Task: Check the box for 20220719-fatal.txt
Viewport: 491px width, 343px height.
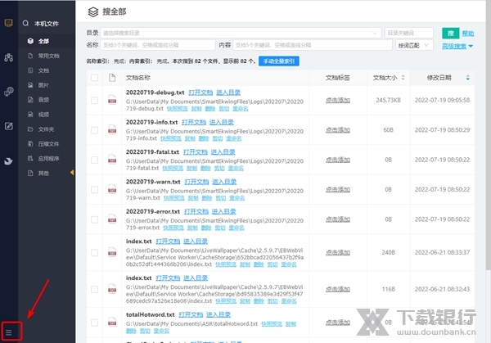Action: pyautogui.click(x=94, y=160)
